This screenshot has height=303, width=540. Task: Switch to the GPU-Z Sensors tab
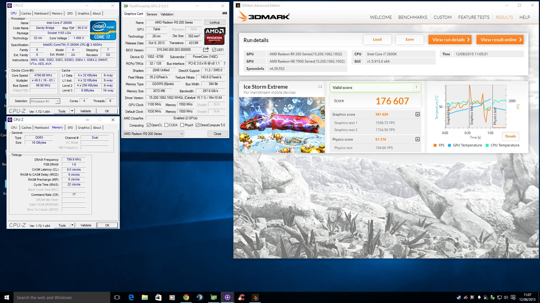pos(152,14)
